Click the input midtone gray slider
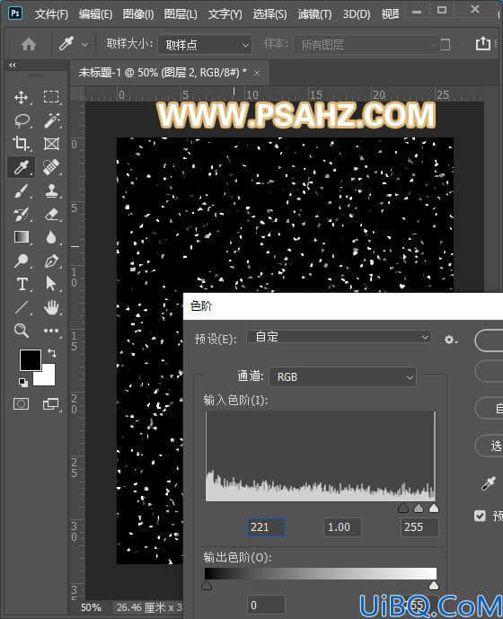The width and height of the screenshot is (503, 619). tap(419, 508)
